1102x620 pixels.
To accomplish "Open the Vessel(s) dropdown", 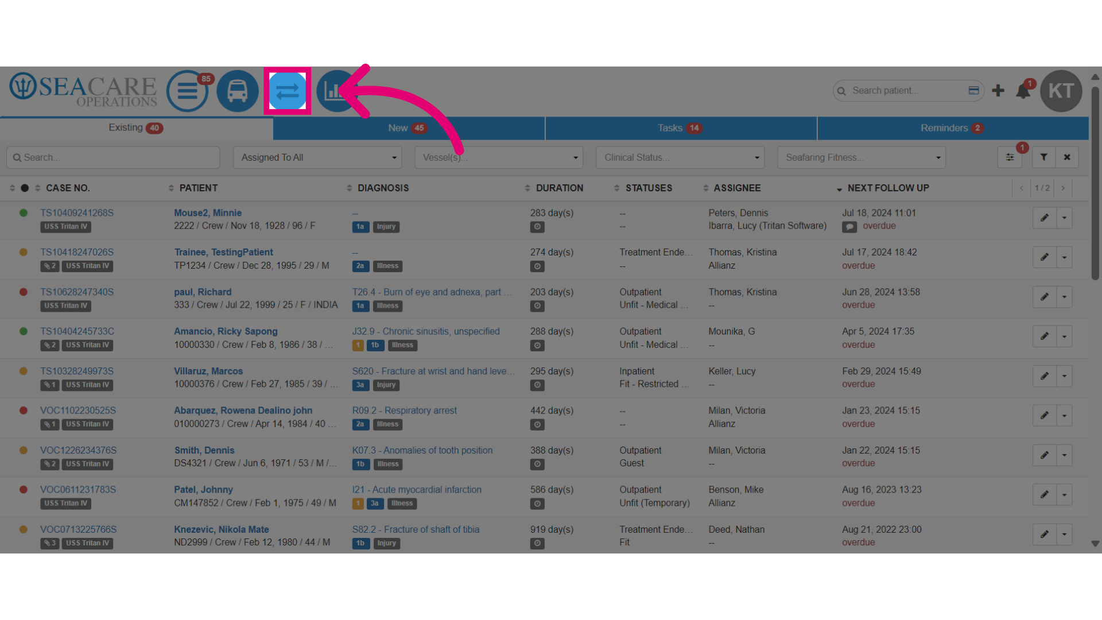I will point(499,157).
